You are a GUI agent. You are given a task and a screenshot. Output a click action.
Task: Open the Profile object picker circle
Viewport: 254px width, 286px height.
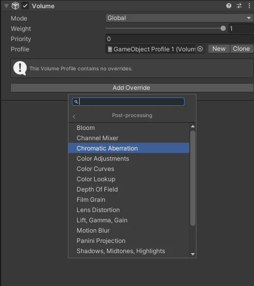pyautogui.click(x=200, y=49)
